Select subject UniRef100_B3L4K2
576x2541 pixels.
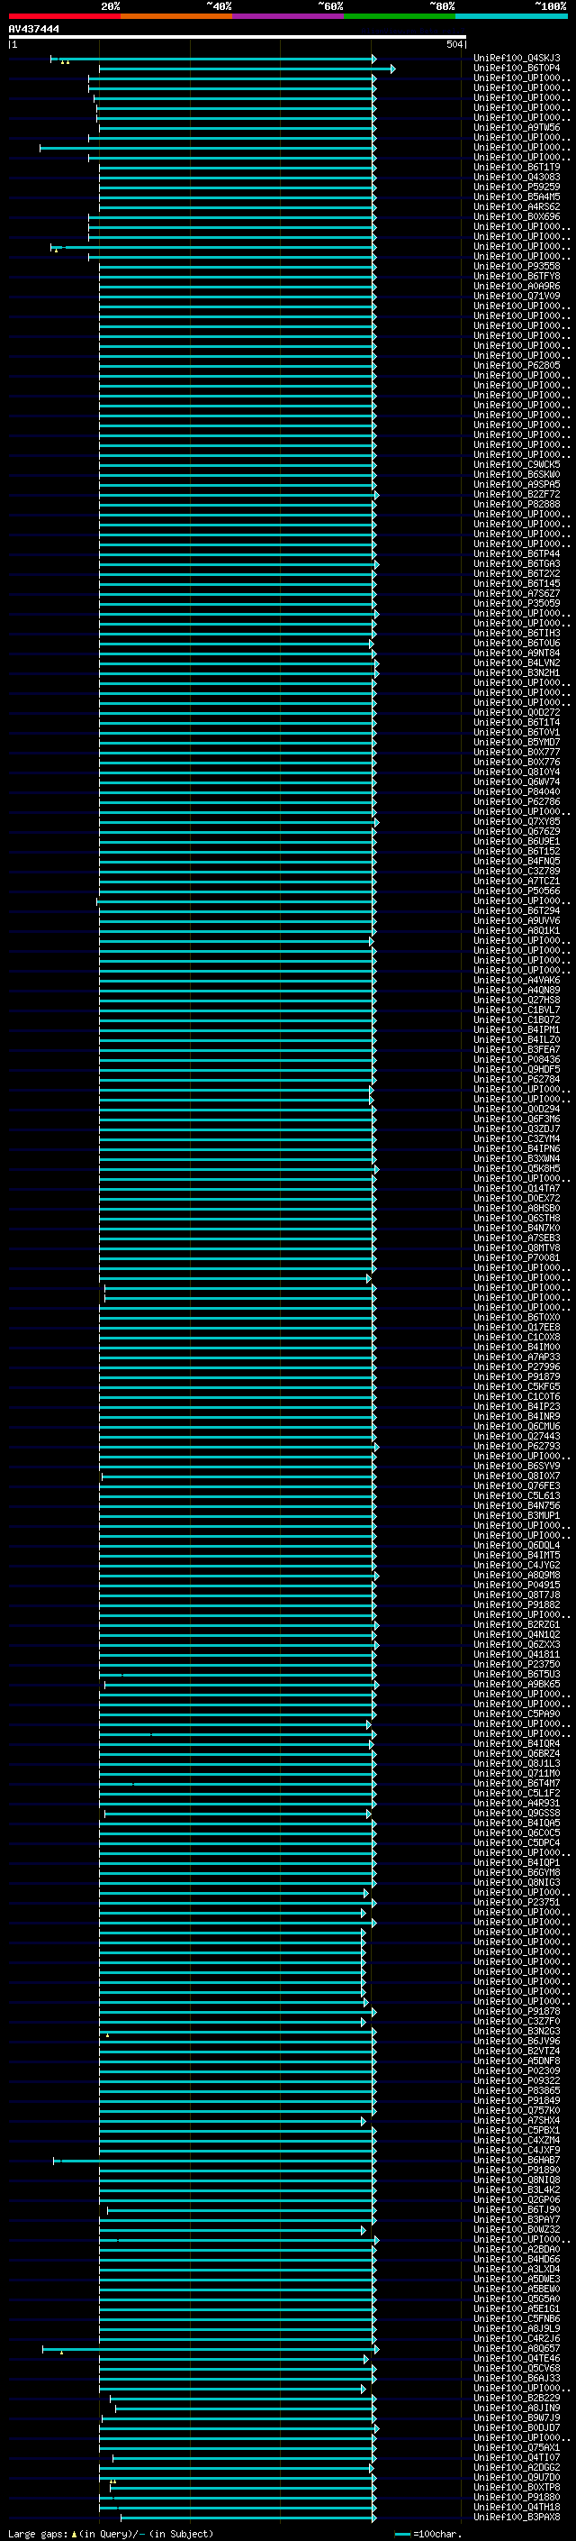[x=517, y=2189]
